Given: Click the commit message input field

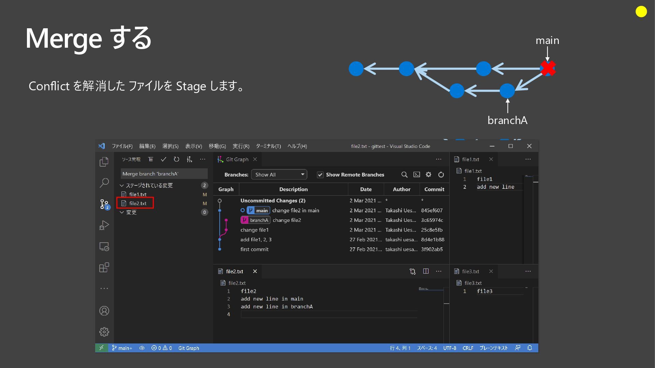Looking at the screenshot, I should pyautogui.click(x=164, y=174).
